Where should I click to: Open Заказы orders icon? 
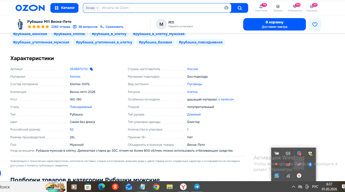[278, 8]
